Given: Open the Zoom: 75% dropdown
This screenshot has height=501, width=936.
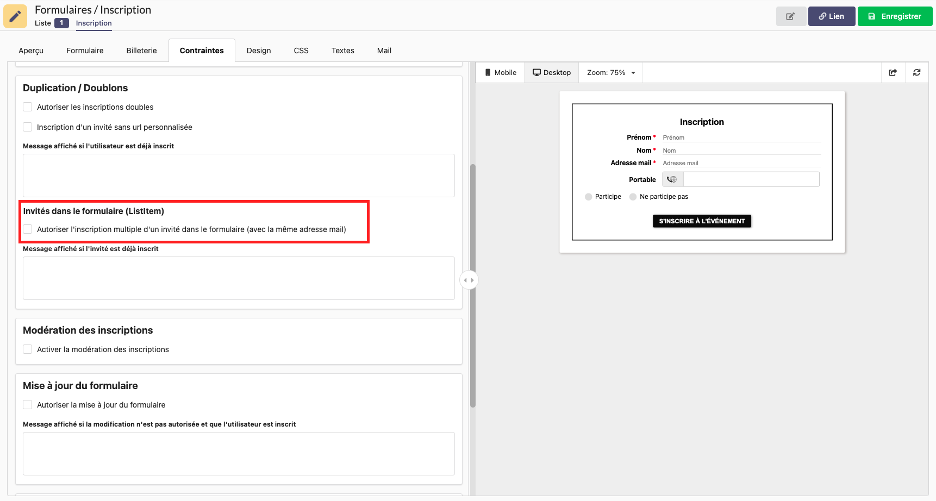Looking at the screenshot, I should pyautogui.click(x=611, y=72).
